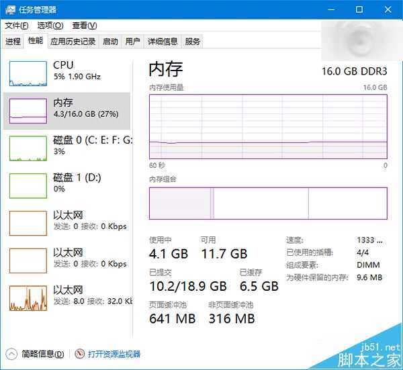
Task: Click the resource monitor icon
Action: coord(80,354)
